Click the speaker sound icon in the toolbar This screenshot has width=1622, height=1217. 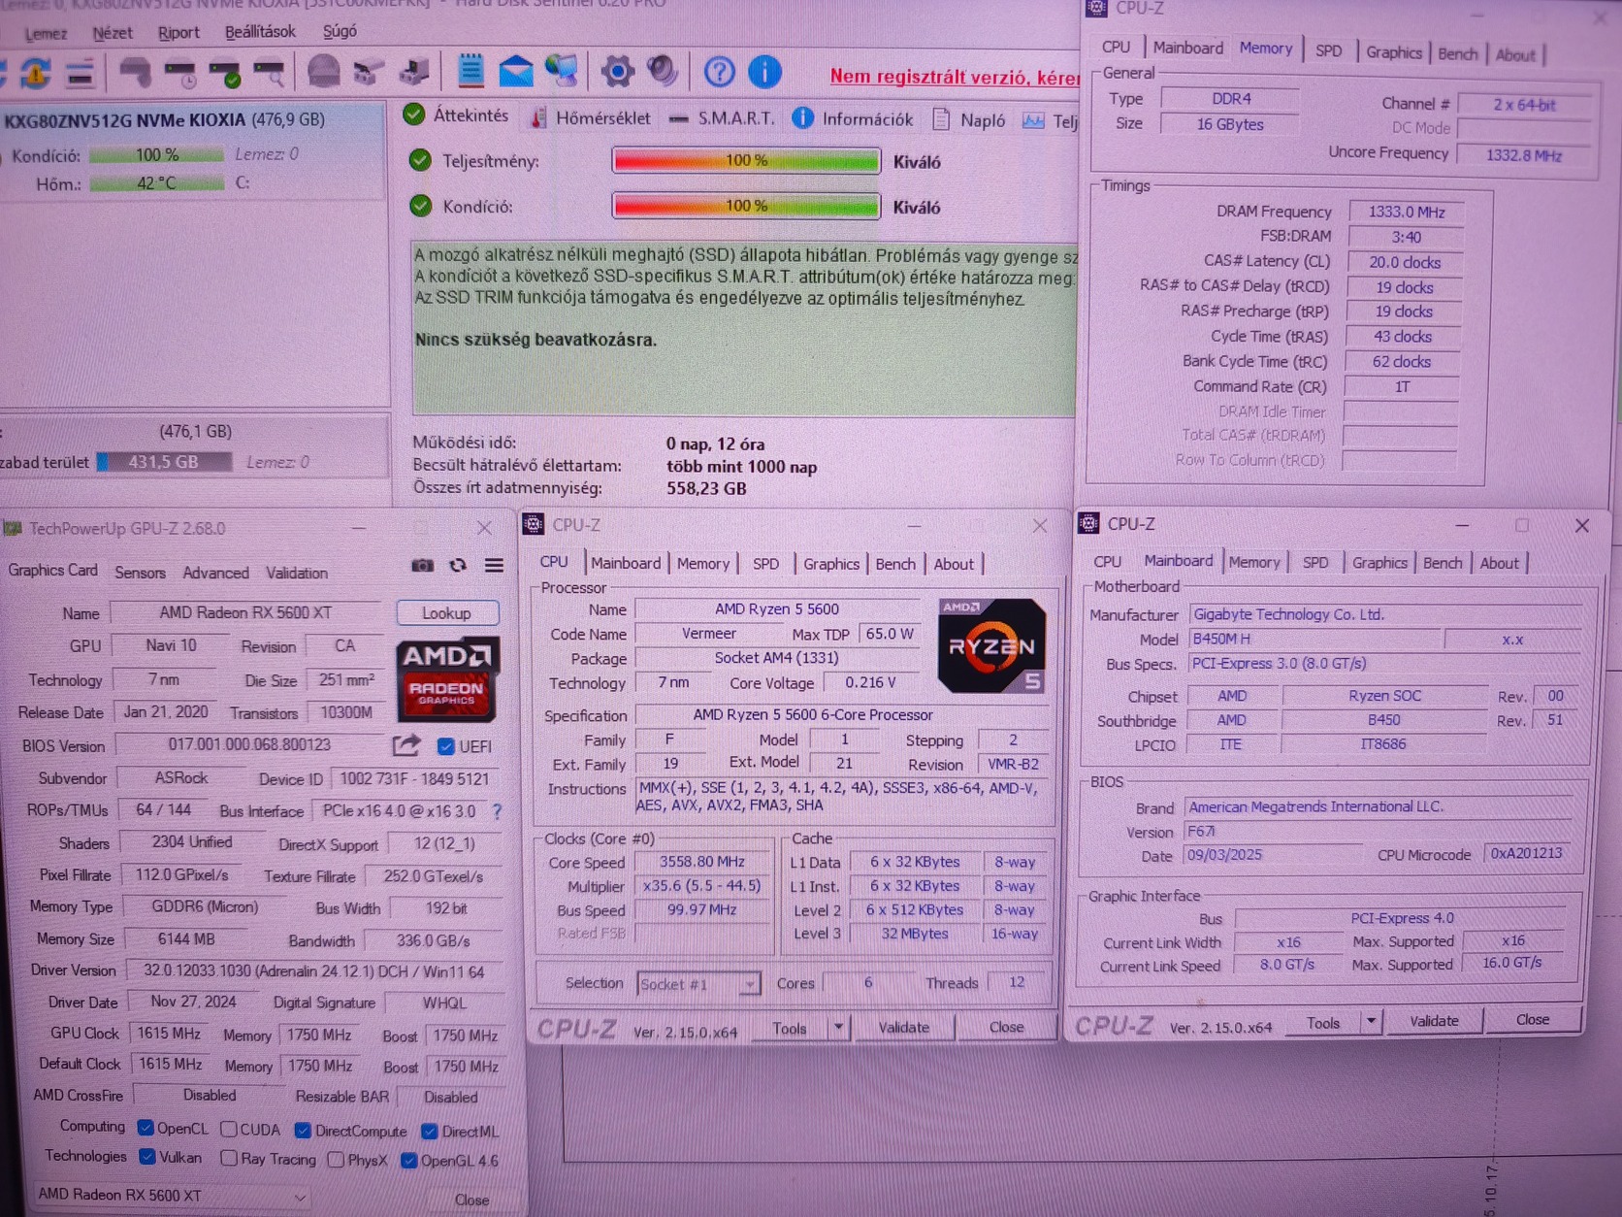tap(664, 71)
